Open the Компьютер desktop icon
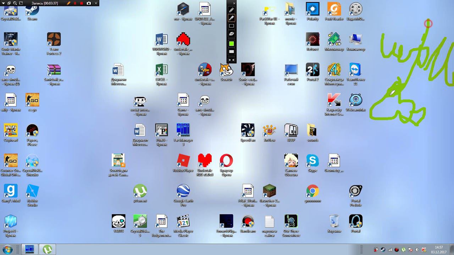This screenshot has height=255, width=454. [355, 42]
